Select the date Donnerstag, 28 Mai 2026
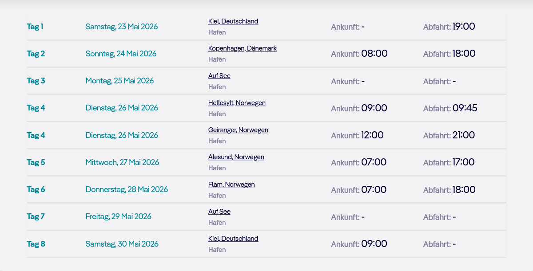This screenshot has height=271, width=533. click(x=127, y=189)
